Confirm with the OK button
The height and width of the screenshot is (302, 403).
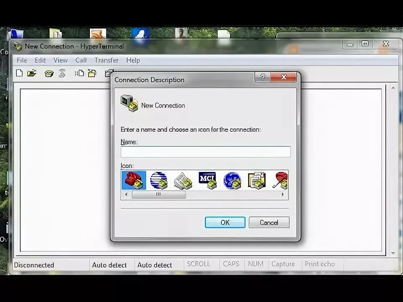[225, 222]
